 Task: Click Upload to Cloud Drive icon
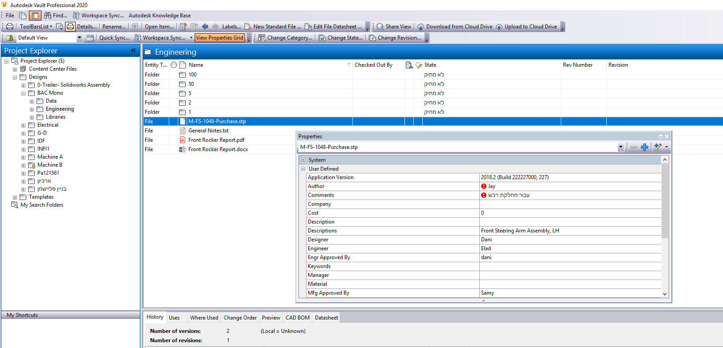[x=499, y=27]
